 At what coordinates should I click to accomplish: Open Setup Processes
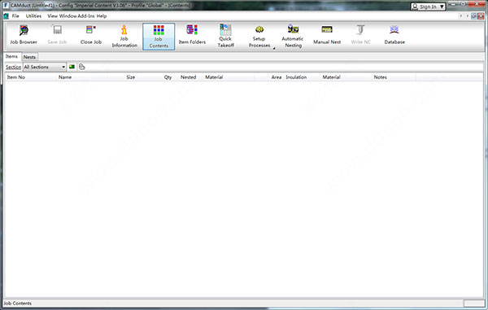click(259, 36)
